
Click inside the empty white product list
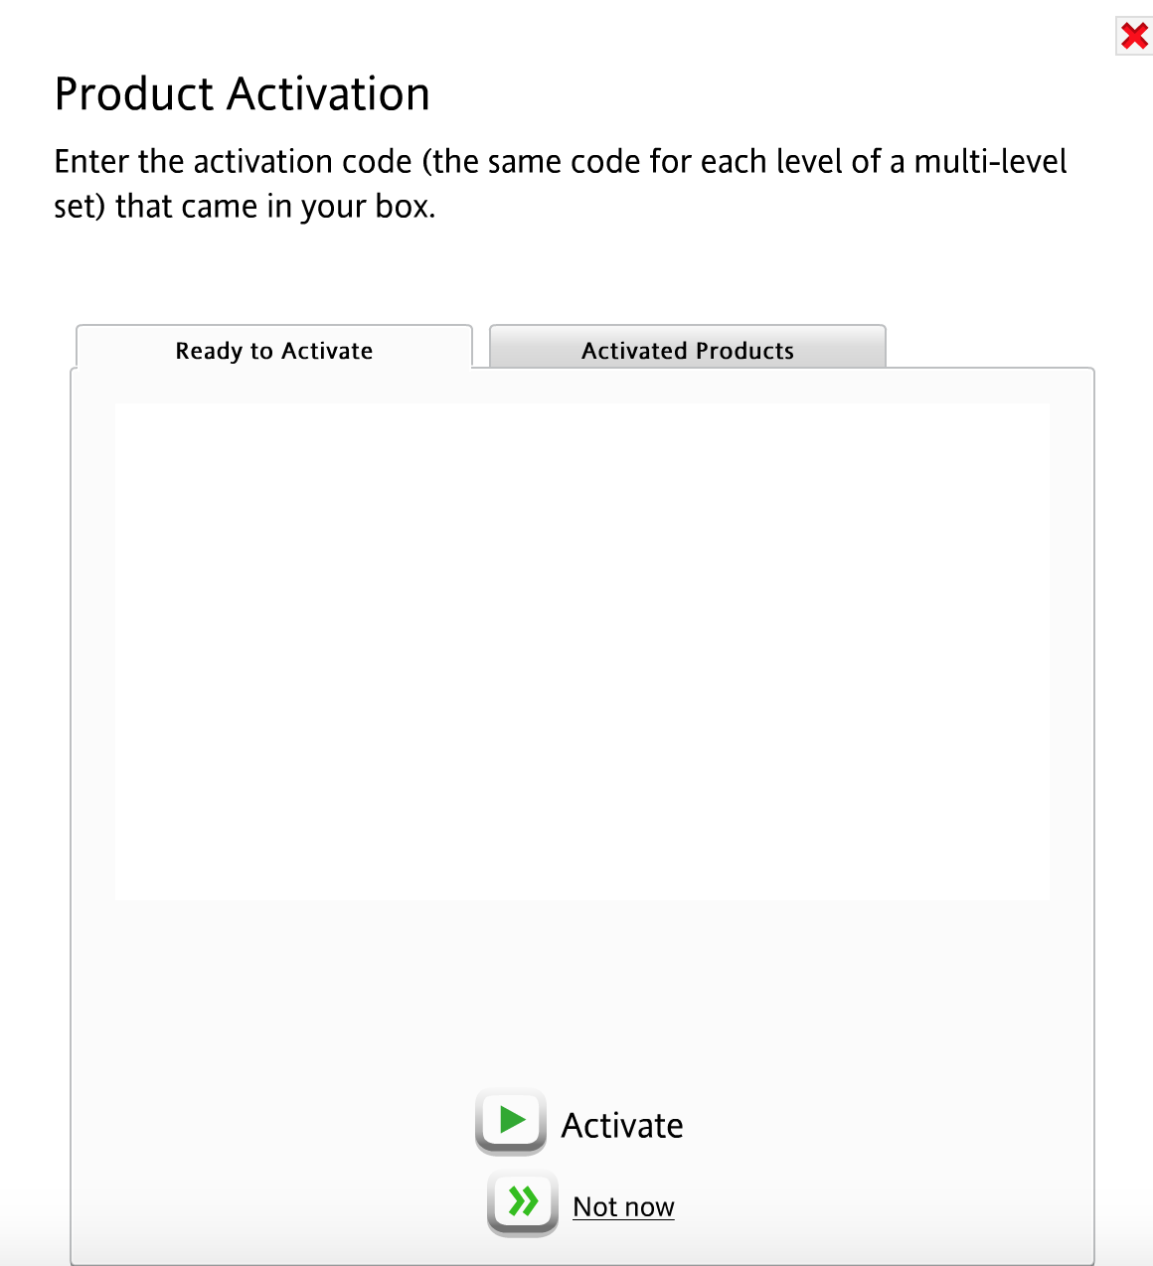click(x=581, y=651)
